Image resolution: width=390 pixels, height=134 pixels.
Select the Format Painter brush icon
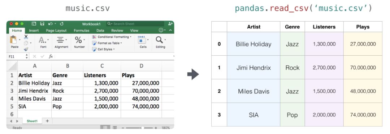click(x=26, y=49)
